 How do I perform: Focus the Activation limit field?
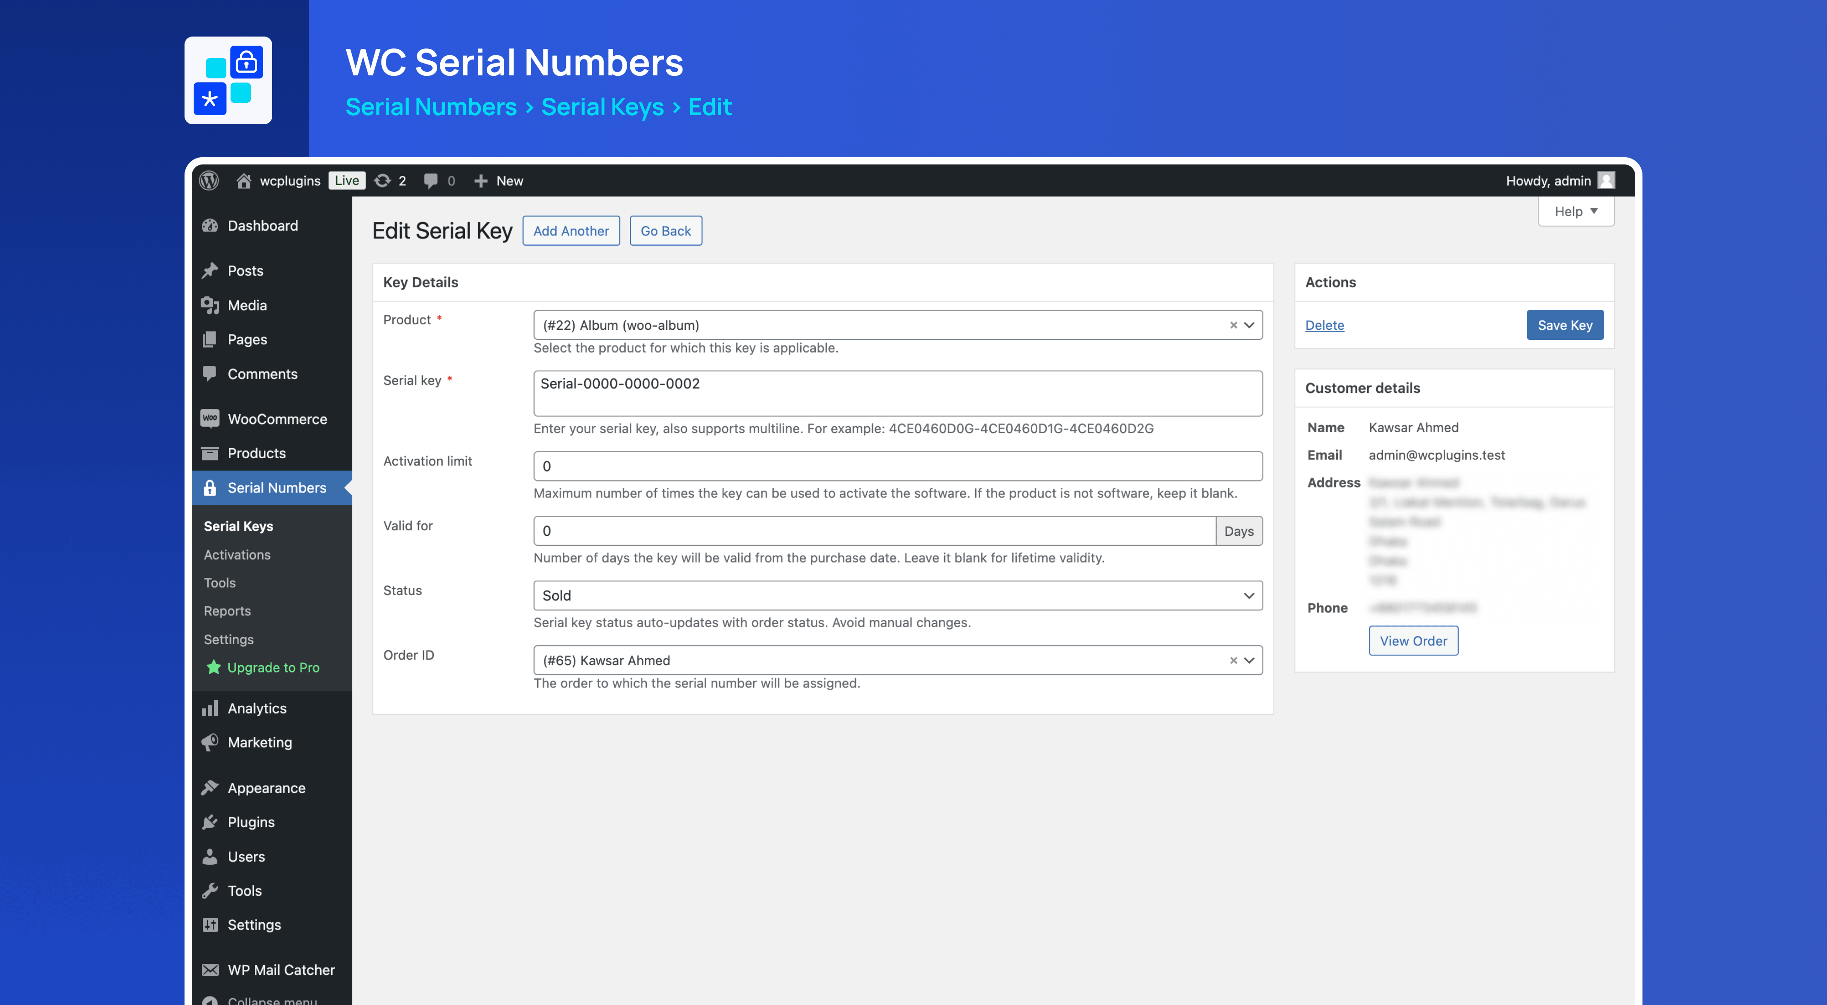pos(897,466)
